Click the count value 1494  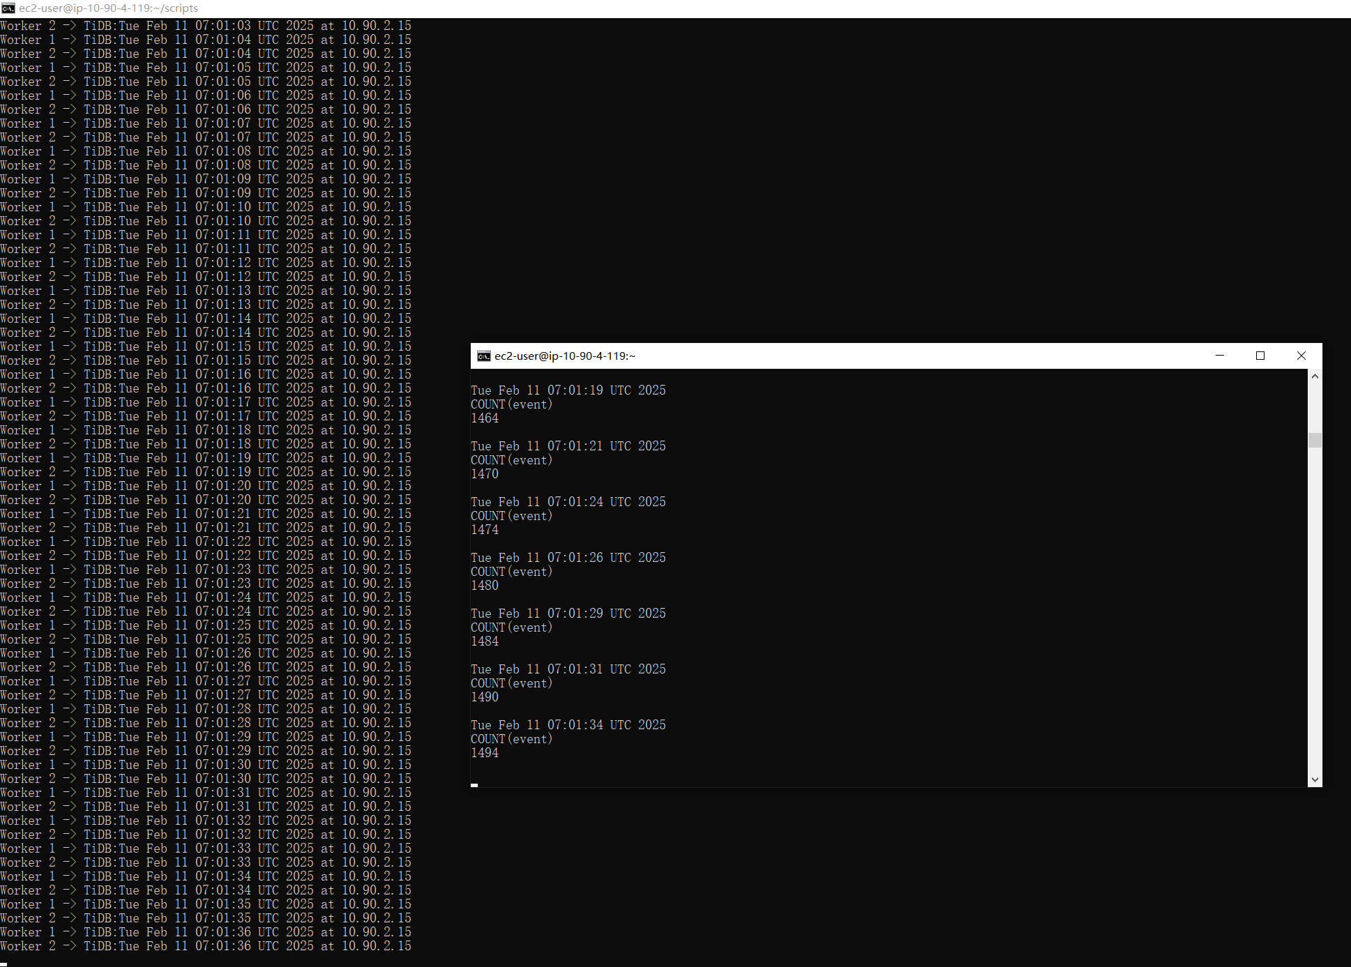click(x=485, y=753)
